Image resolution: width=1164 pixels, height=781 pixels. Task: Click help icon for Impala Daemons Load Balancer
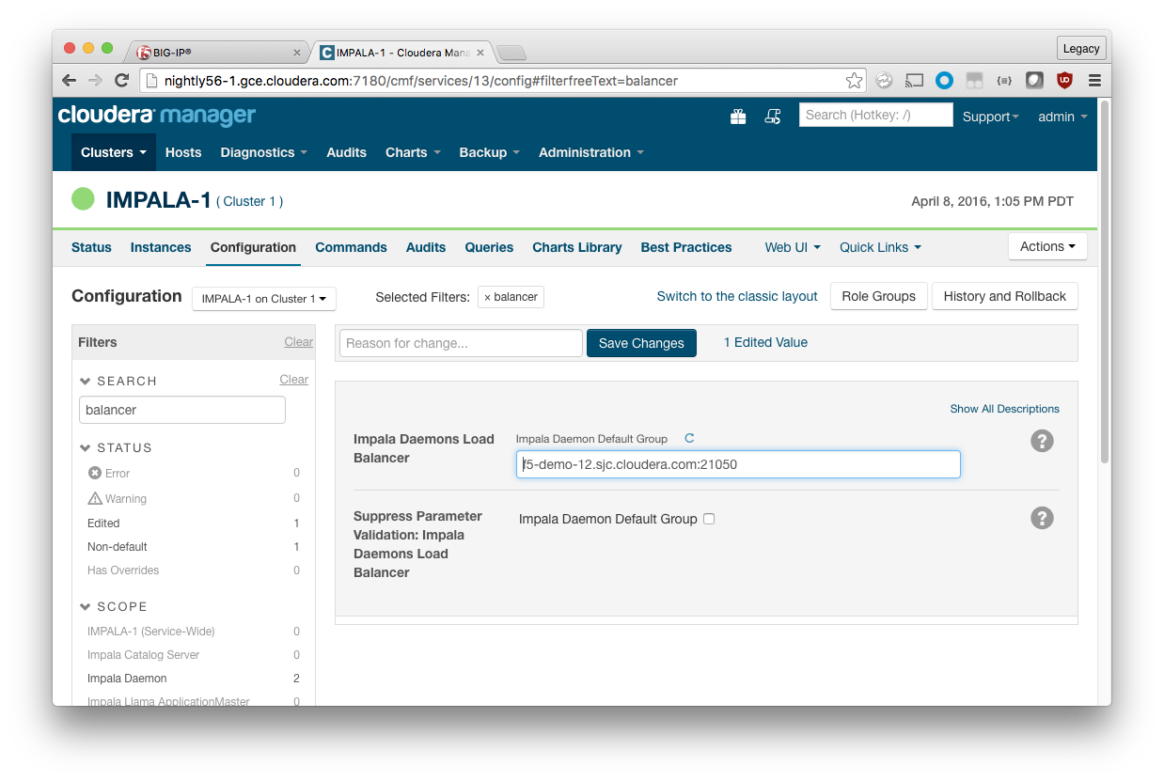(1042, 441)
